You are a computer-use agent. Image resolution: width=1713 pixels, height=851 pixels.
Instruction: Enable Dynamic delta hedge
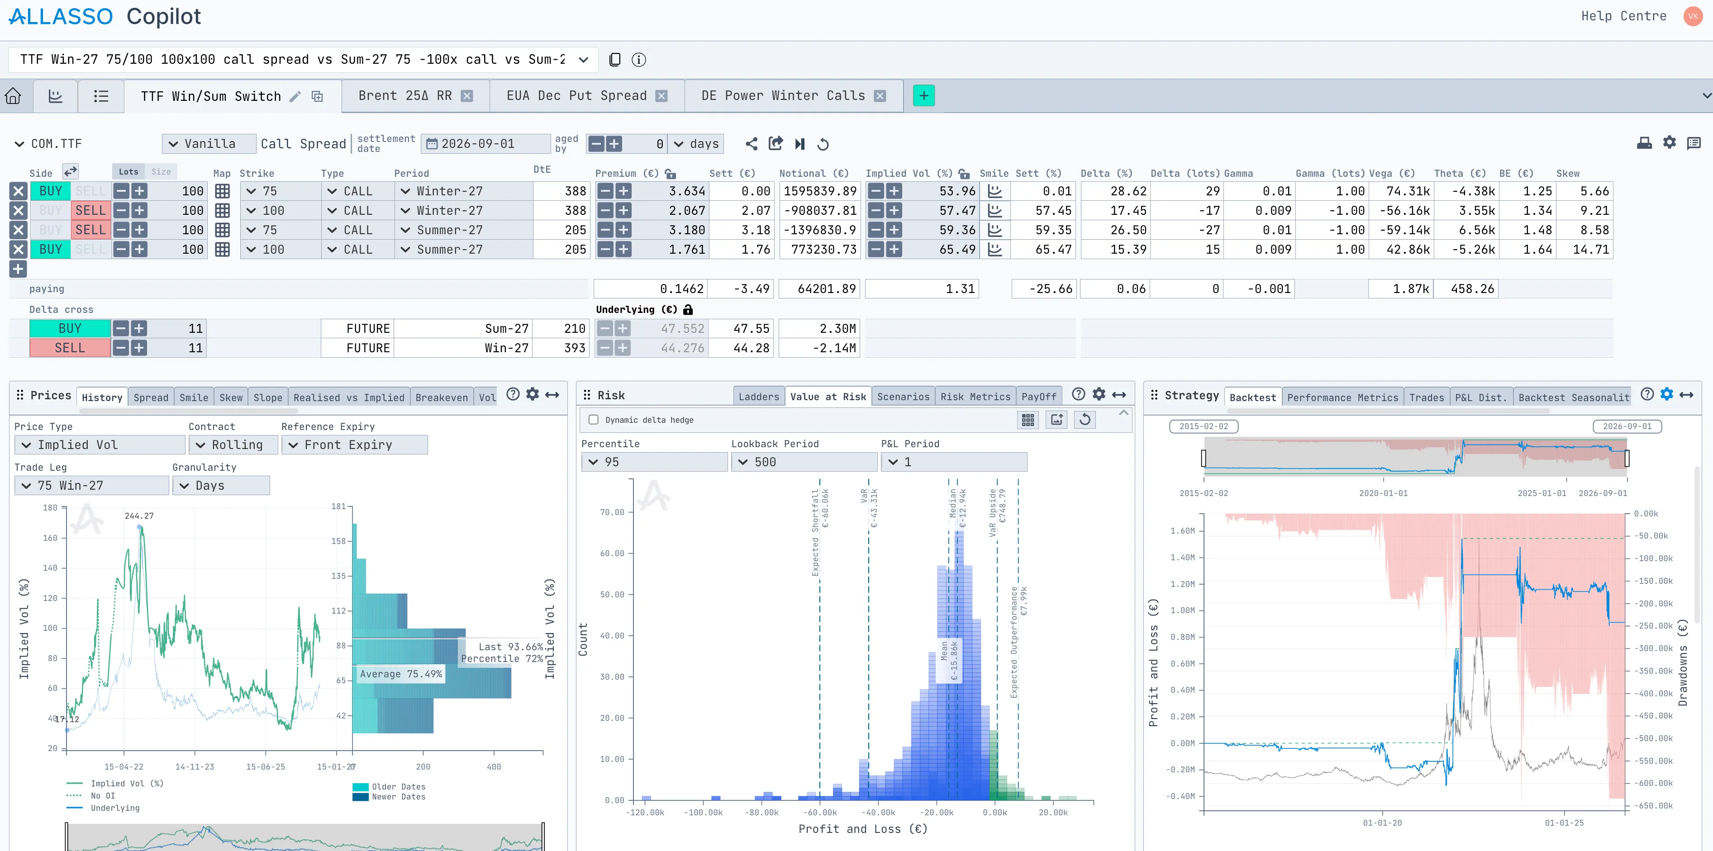coord(593,420)
